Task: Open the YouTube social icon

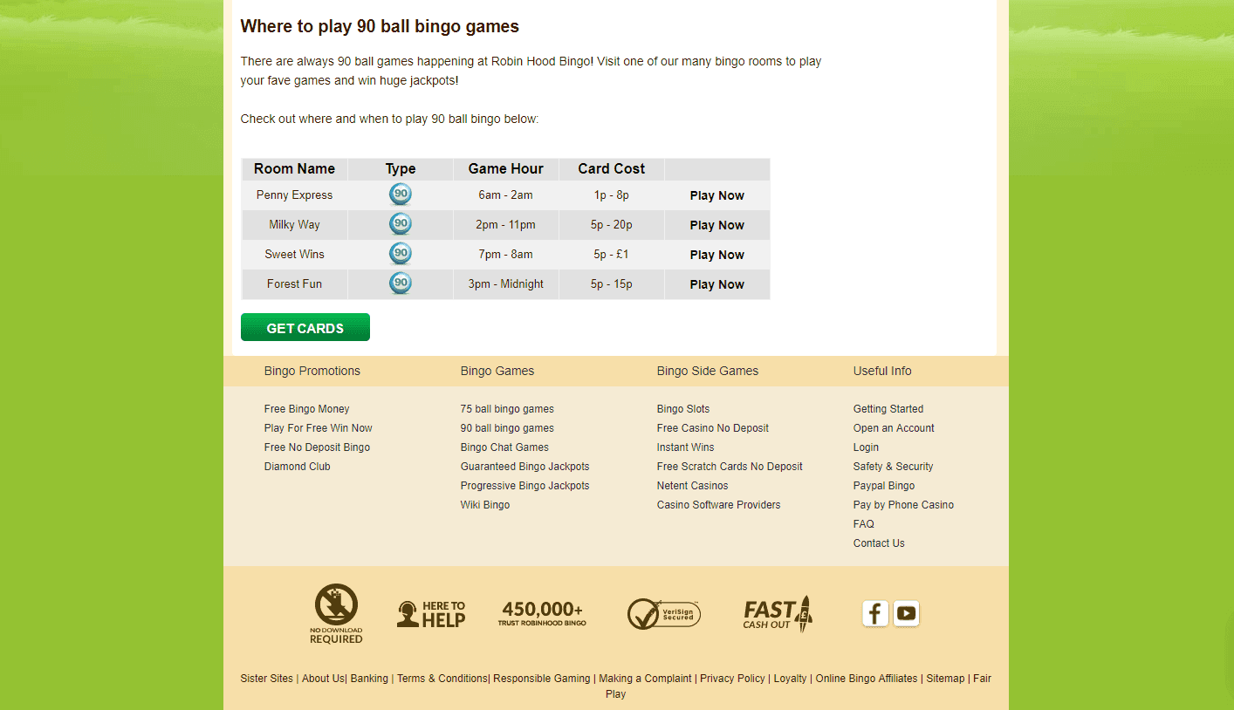Action: (x=907, y=613)
